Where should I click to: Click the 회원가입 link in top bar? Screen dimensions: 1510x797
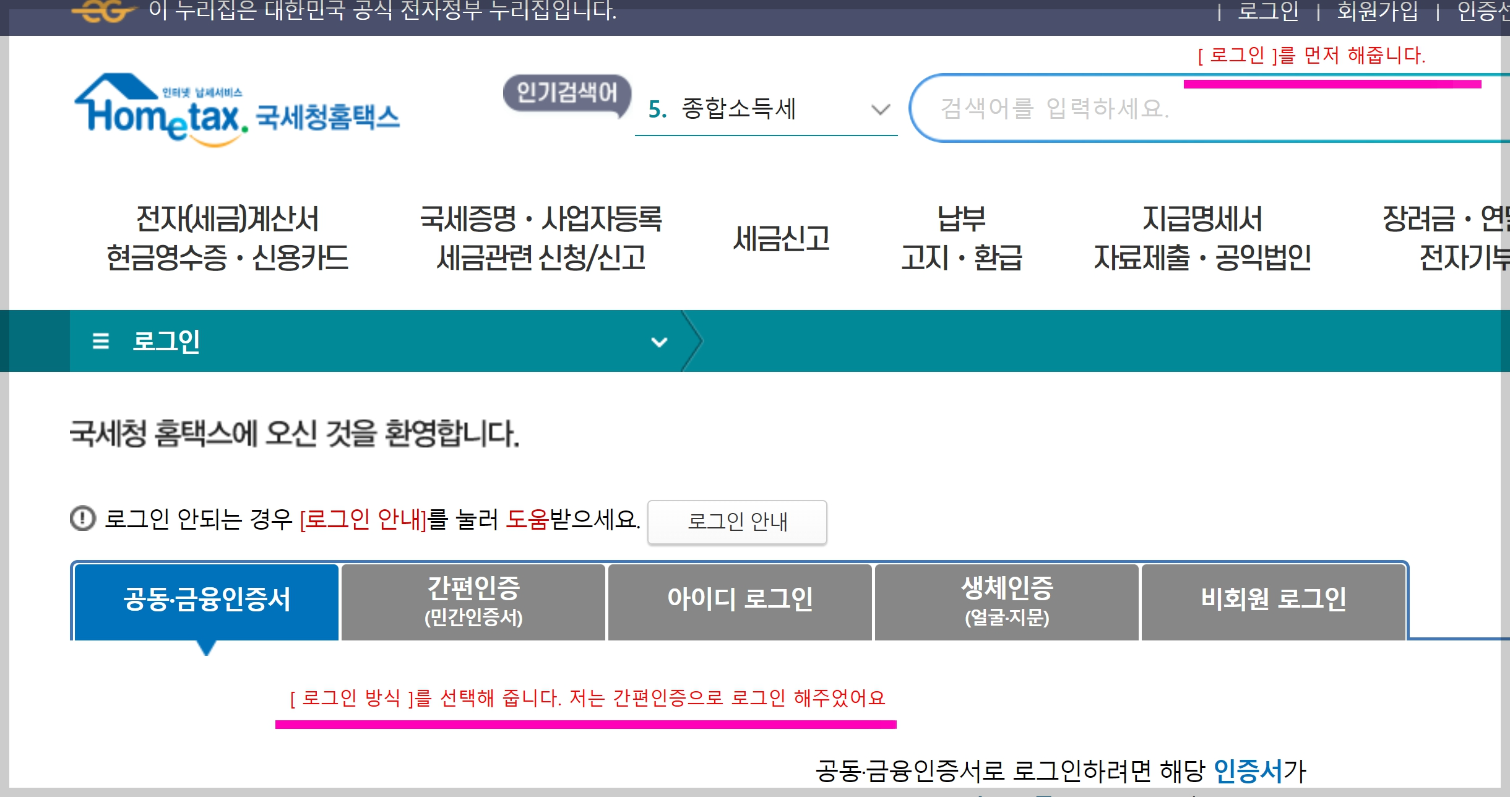click(x=1378, y=11)
